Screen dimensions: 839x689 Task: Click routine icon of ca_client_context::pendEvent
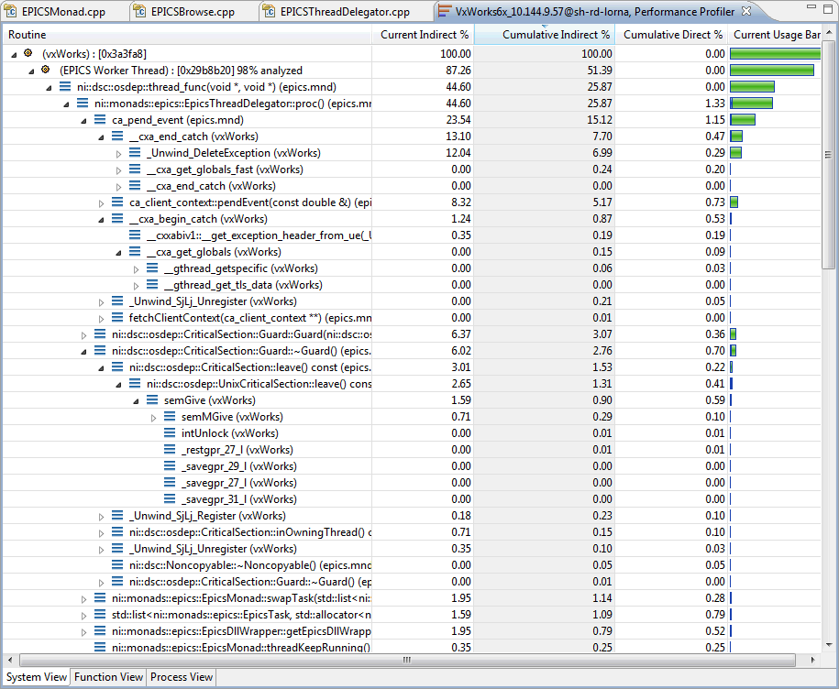[117, 202]
